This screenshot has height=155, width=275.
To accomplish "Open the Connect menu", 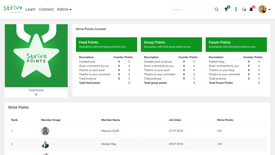I will coord(46,9).
